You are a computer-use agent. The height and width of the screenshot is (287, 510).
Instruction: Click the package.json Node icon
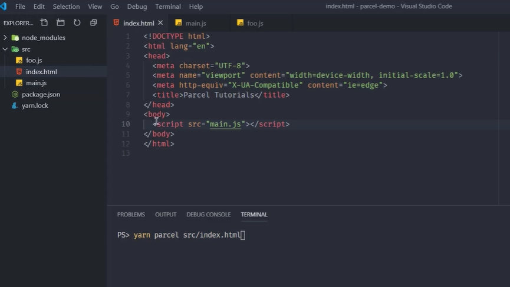point(15,94)
